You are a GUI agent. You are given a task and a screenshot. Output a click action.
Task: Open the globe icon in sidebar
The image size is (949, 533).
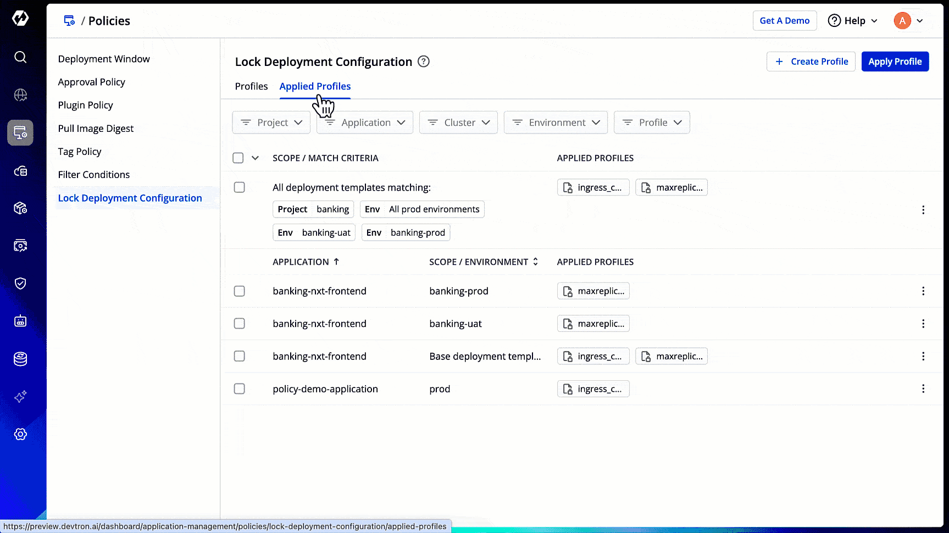[x=20, y=95]
